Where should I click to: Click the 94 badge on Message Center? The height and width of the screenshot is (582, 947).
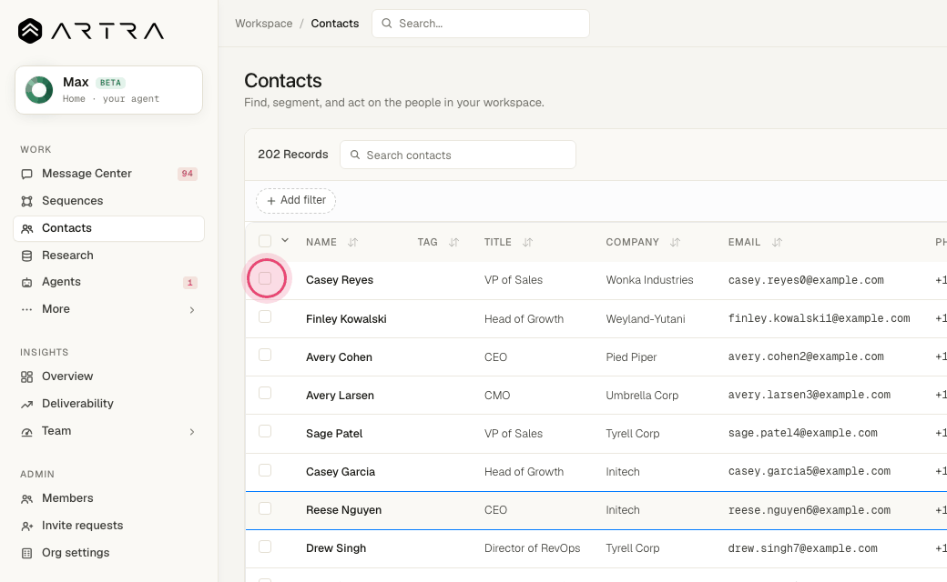(x=188, y=174)
